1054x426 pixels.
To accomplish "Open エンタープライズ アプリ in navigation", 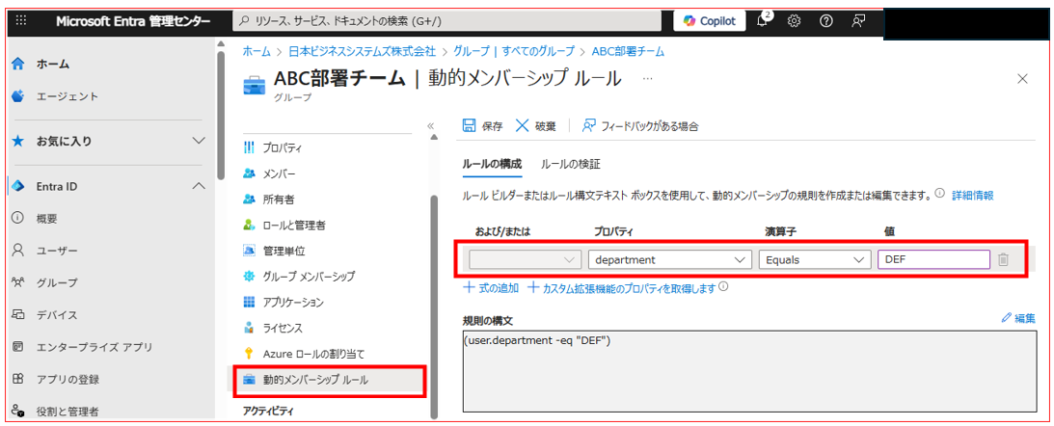I will 95,347.
